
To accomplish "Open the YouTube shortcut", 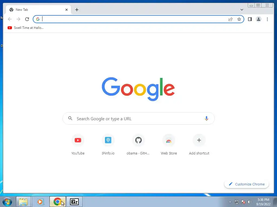I will point(78,145).
